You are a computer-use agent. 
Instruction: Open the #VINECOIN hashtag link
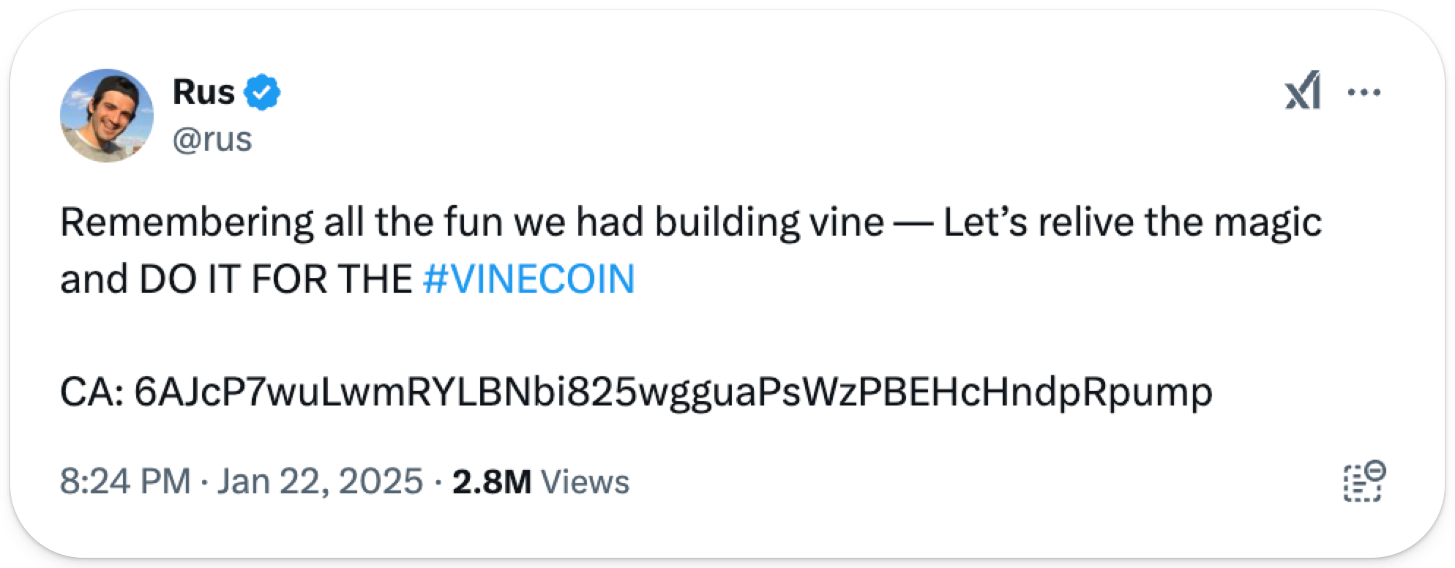528,280
